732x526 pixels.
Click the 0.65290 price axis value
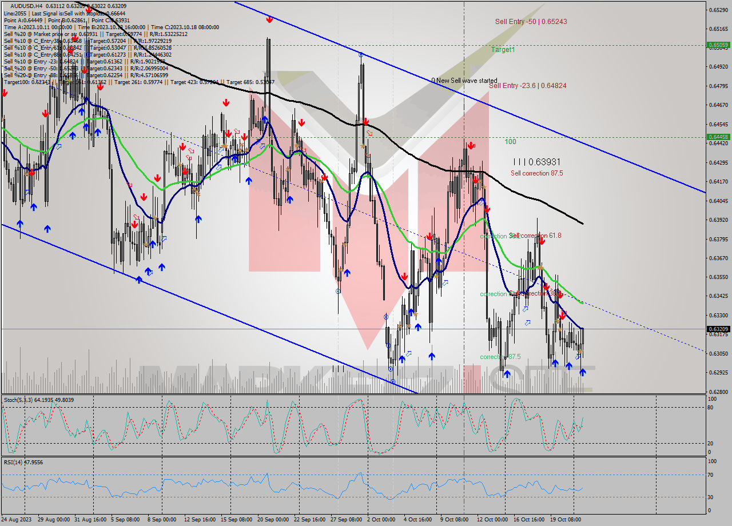(x=718, y=10)
